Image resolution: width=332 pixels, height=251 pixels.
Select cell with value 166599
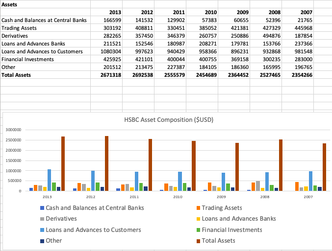pos(106,20)
